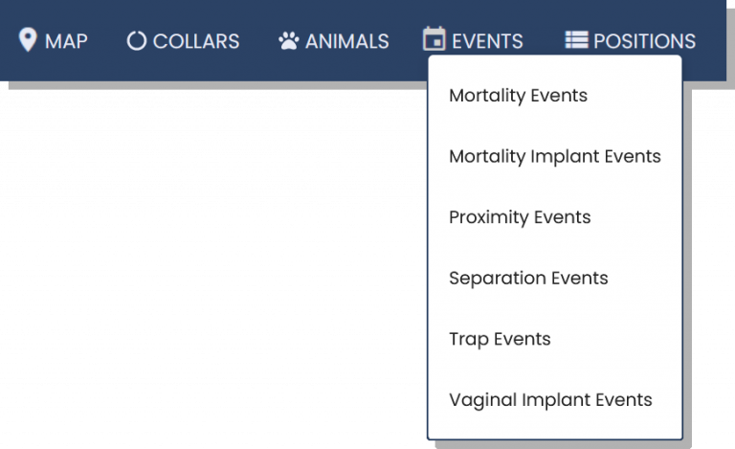Click the Positions list icon
This screenshot has width=735, height=449.
[x=576, y=40]
